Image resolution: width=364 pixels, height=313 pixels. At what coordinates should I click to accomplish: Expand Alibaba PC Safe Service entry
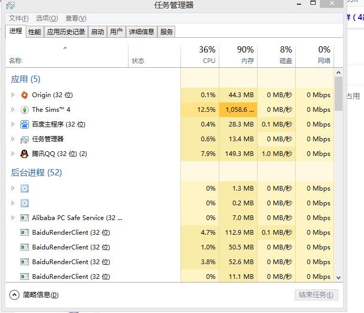[13, 218]
